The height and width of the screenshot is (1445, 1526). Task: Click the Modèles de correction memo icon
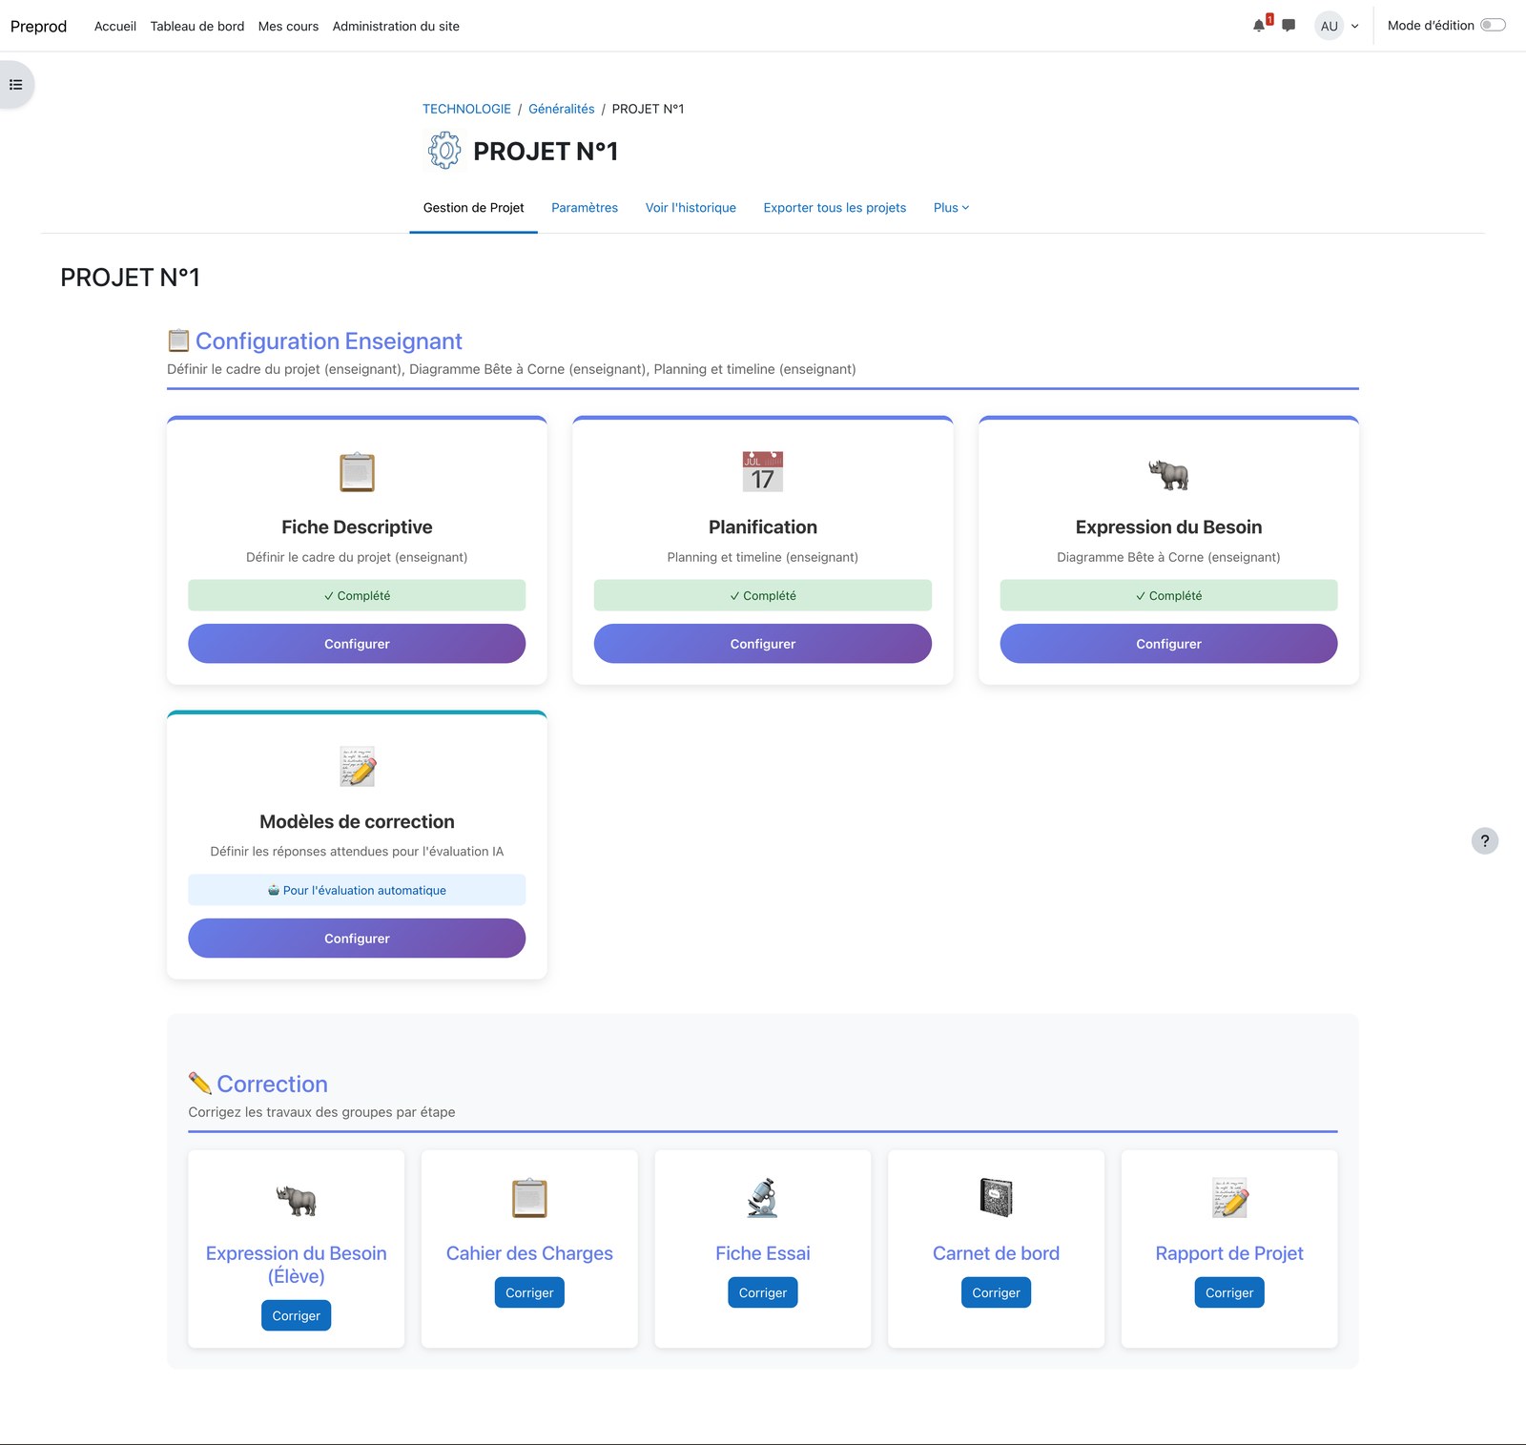click(x=358, y=767)
